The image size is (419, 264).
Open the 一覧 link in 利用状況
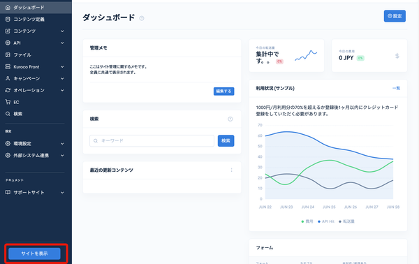point(396,88)
